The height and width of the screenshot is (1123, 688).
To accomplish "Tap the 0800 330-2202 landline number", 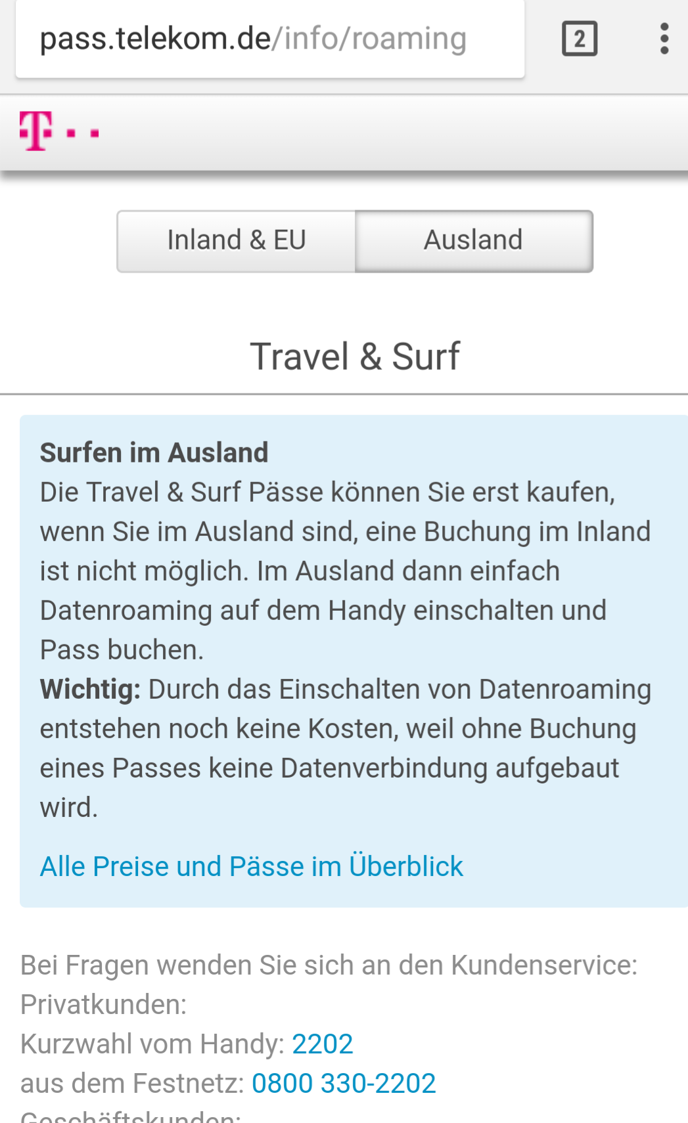I will point(344,1084).
